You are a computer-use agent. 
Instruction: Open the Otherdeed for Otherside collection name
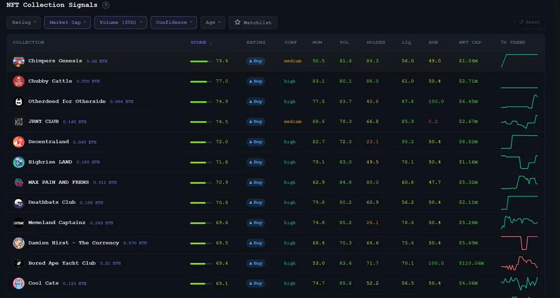coord(67,101)
